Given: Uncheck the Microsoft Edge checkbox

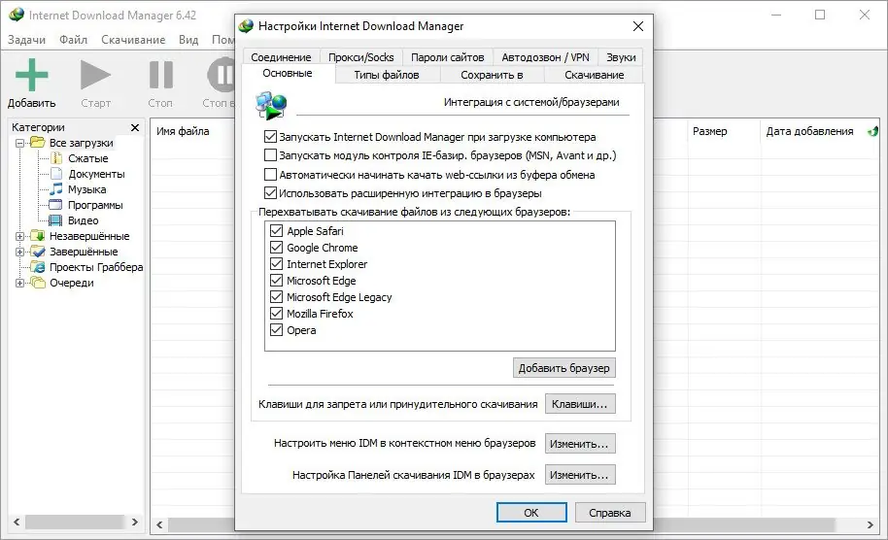Looking at the screenshot, I should [276, 280].
